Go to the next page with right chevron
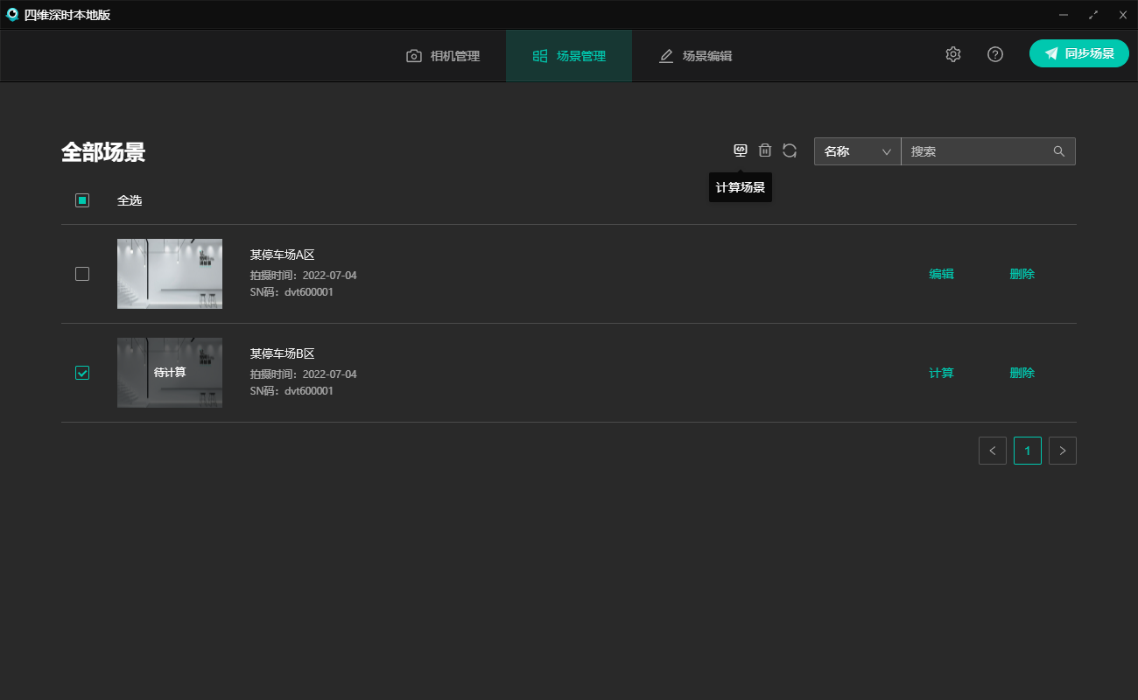The width and height of the screenshot is (1138, 700). pos(1063,451)
